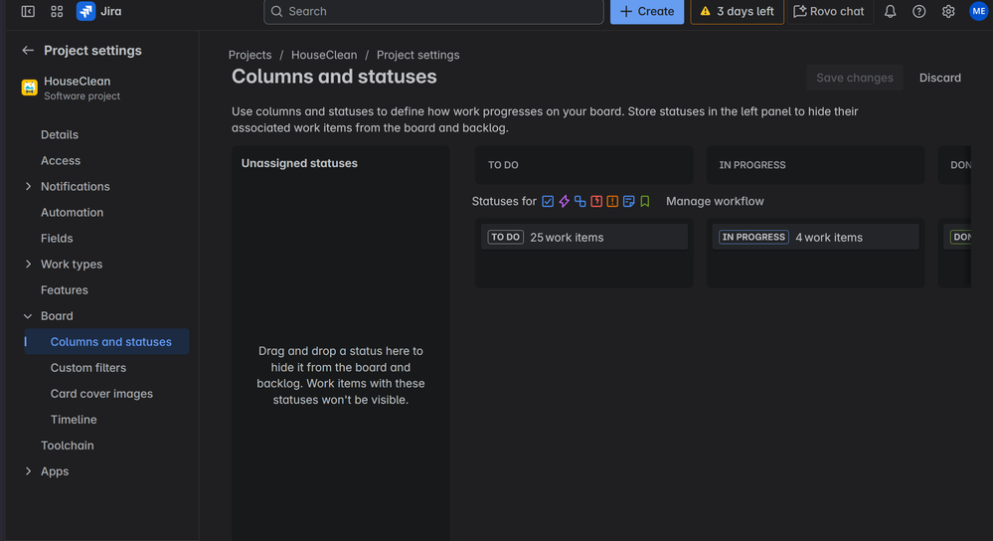The width and height of the screenshot is (993, 541).
Task: Open the settings gear icon
Action: tap(948, 11)
